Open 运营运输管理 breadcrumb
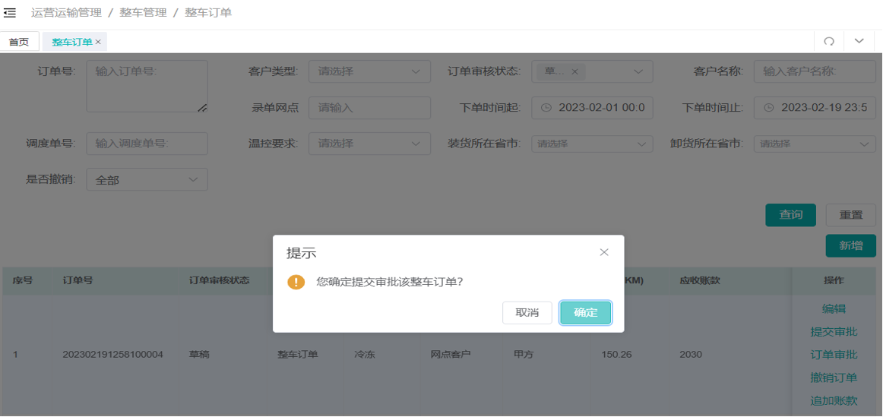The width and height of the screenshot is (883, 417). click(x=66, y=12)
